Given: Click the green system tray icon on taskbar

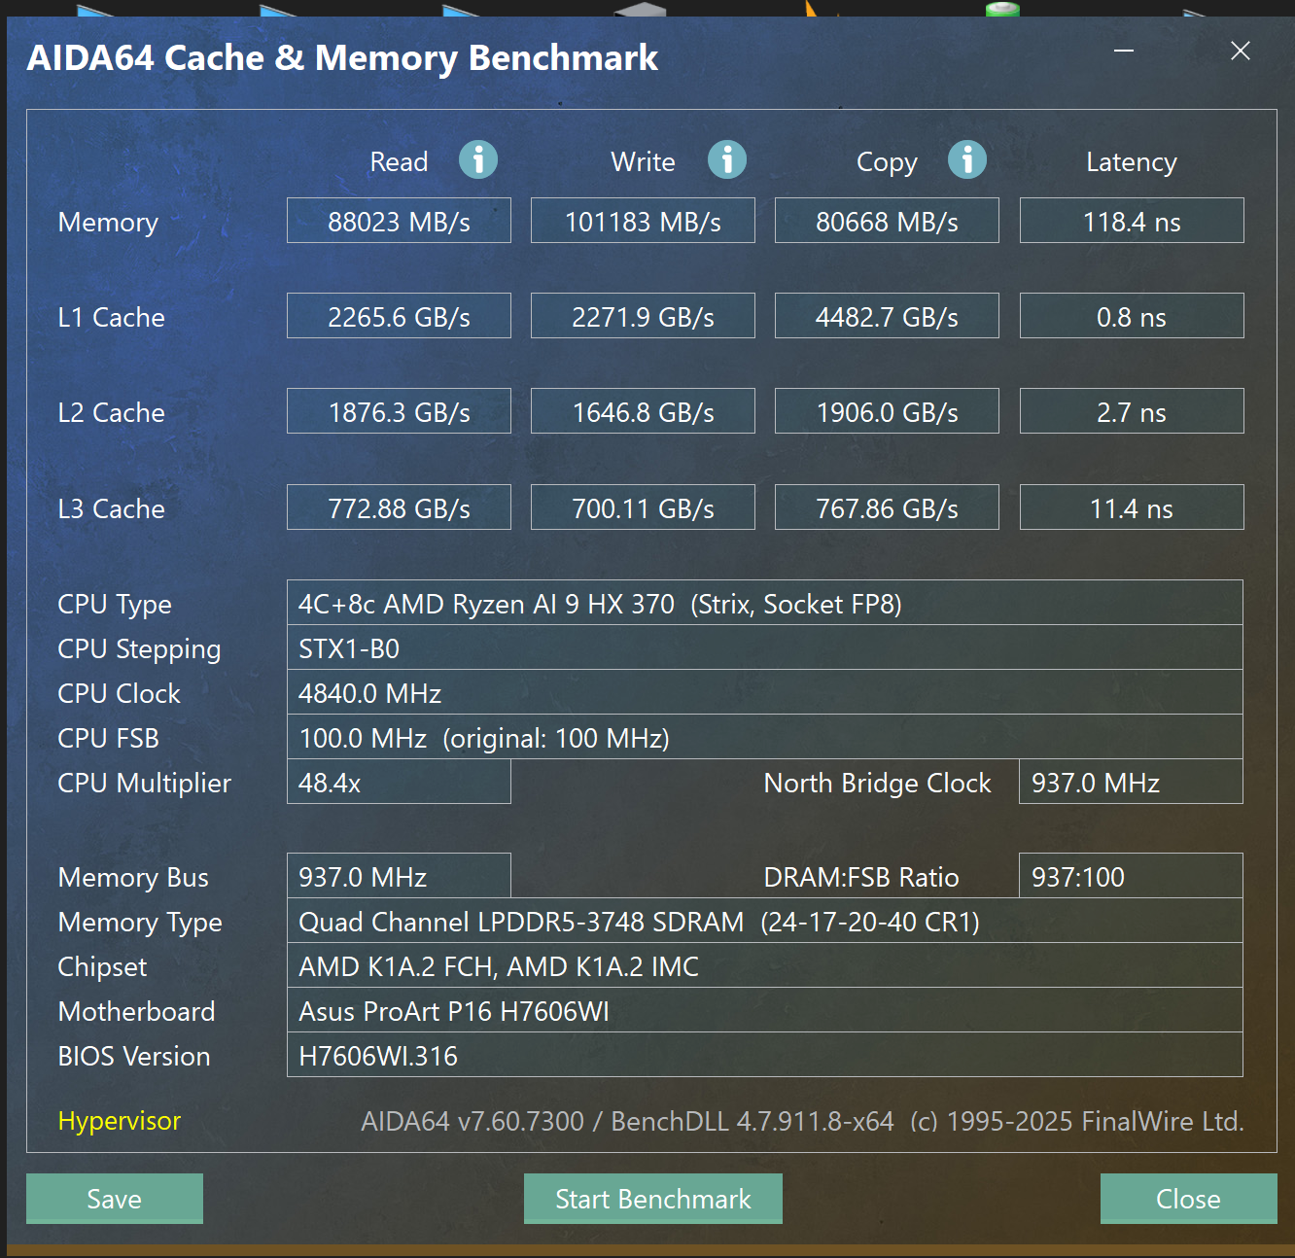Looking at the screenshot, I should [1001, 9].
